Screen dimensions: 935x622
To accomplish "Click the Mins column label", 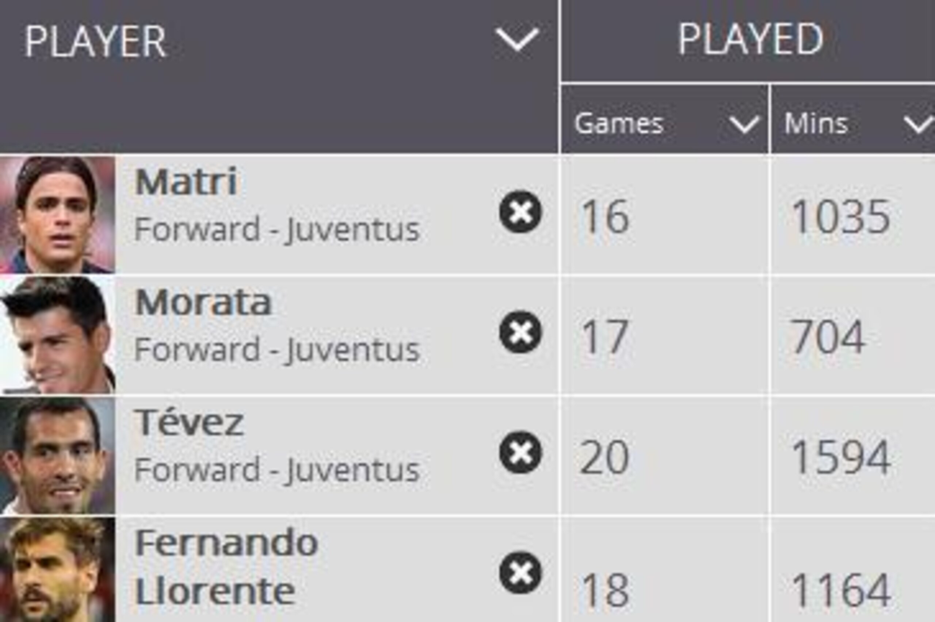I will pos(816,123).
